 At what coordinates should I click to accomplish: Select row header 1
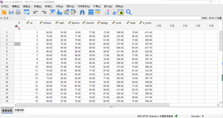7,32
